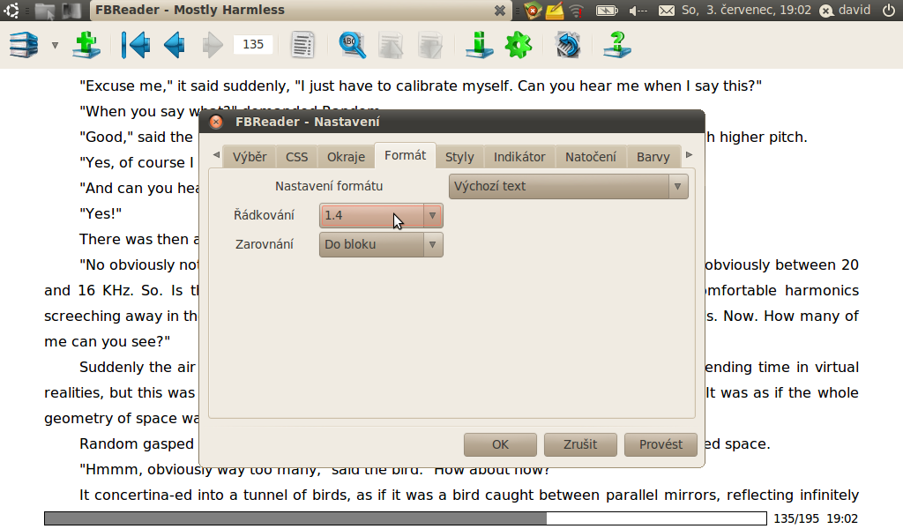Switch to the CSS tab
Viewport: 903px width, 529px height.
click(x=297, y=157)
